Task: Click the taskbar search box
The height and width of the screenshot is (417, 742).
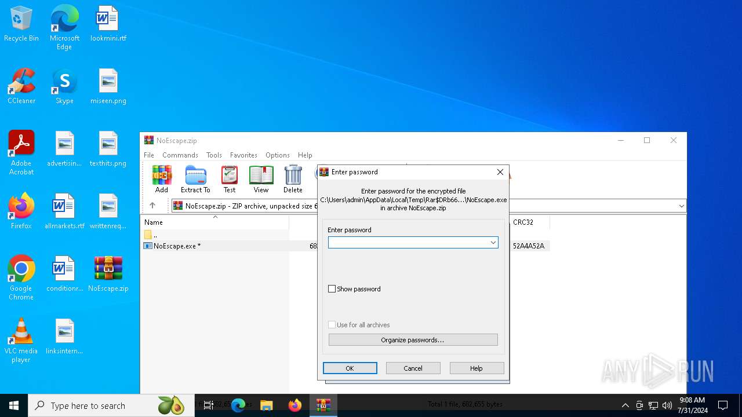Action: click(111, 405)
